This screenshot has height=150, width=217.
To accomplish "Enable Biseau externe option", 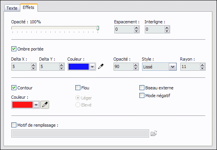I will coord(142,88).
